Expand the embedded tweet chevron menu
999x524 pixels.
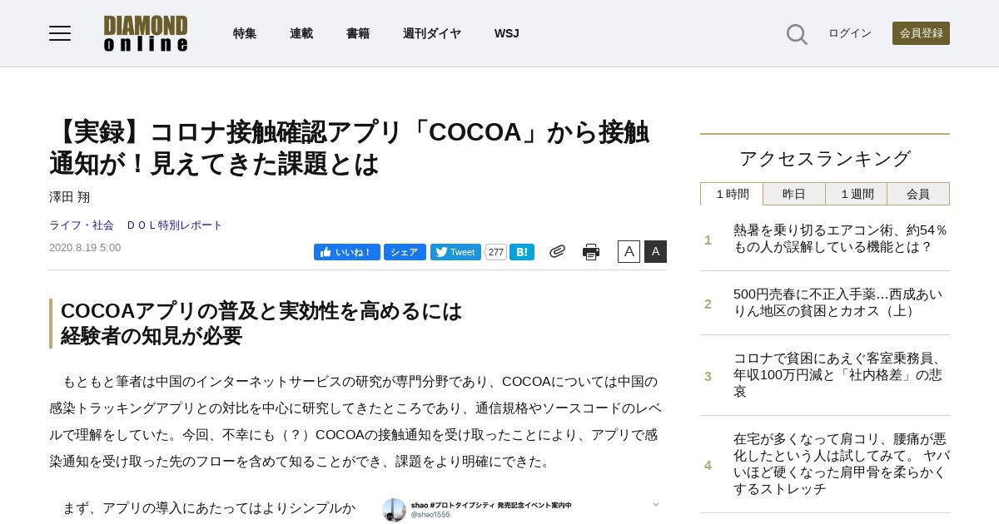pos(656,504)
